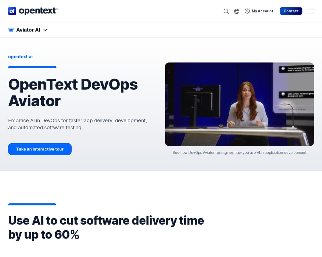Open the hamburger navigation menu
This screenshot has width=322, height=257.
pyautogui.click(x=310, y=11)
